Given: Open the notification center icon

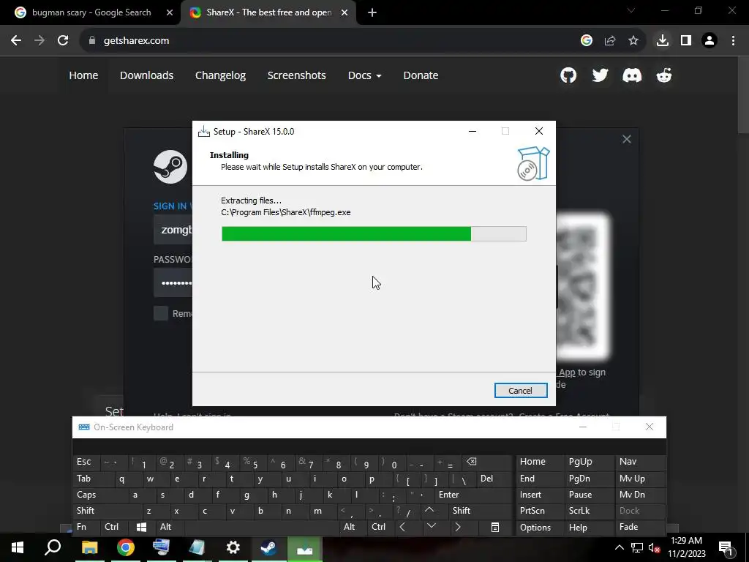Looking at the screenshot, I should coord(726,547).
